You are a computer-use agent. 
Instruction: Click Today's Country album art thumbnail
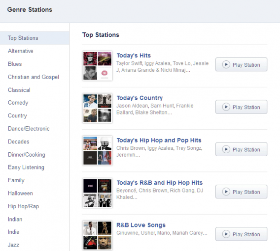point(97,108)
